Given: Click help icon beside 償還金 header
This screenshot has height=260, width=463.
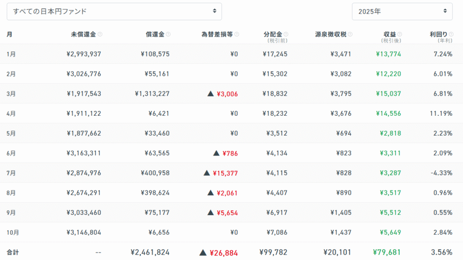Looking at the screenshot, I should click(168, 34).
